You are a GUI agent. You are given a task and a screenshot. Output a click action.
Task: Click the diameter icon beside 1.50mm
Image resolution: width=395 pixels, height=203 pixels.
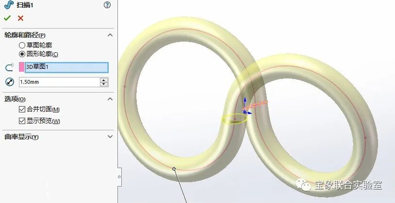click(10, 82)
